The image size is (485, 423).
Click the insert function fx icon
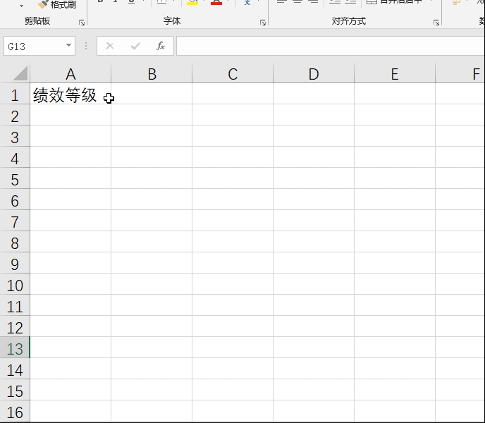(161, 46)
